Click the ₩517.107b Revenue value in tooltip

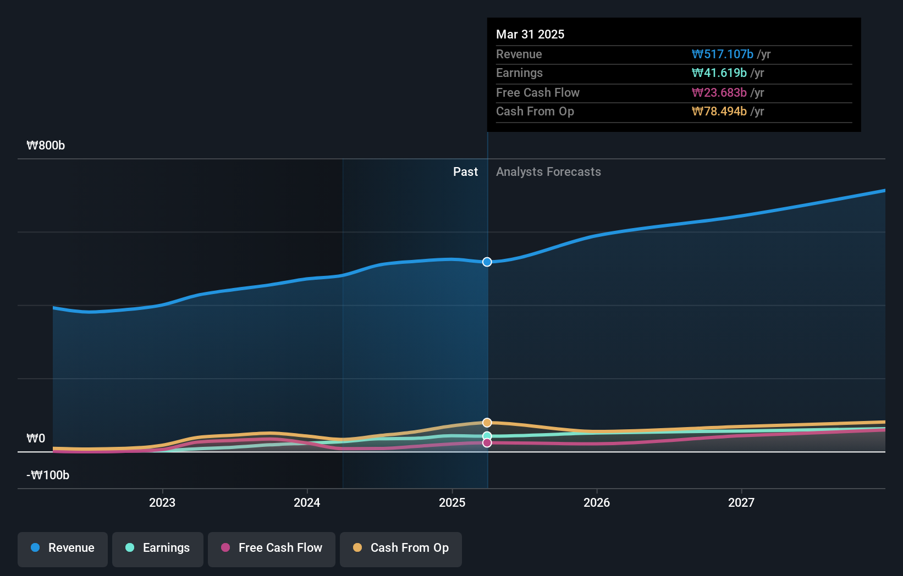722,54
